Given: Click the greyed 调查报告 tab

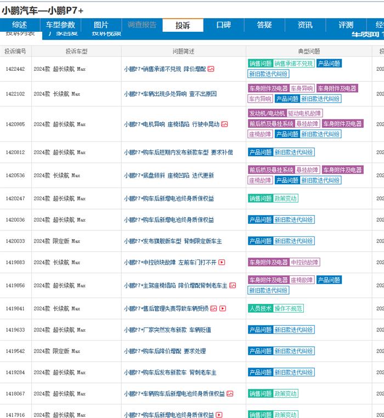Looking at the screenshot, I should (142, 25).
